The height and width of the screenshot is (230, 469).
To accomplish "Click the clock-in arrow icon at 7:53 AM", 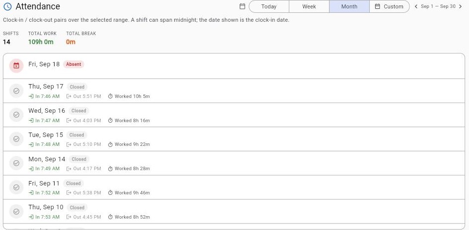I will click(x=31, y=217).
